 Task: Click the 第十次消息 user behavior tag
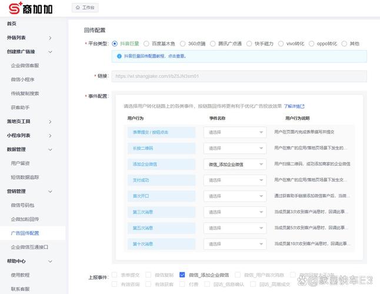pos(161,244)
